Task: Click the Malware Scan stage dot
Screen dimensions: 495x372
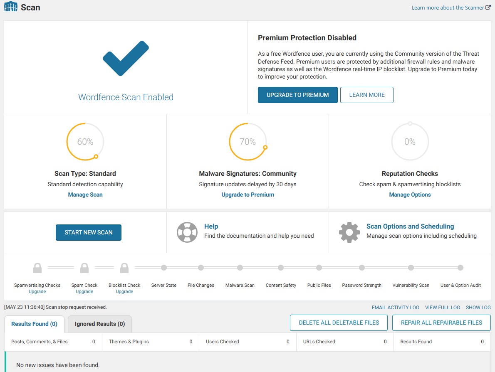Action: [x=240, y=268]
